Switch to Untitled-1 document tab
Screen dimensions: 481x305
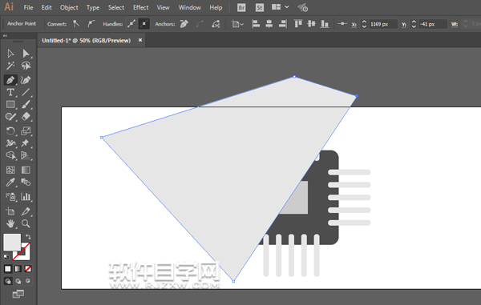pyautogui.click(x=87, y=40)
